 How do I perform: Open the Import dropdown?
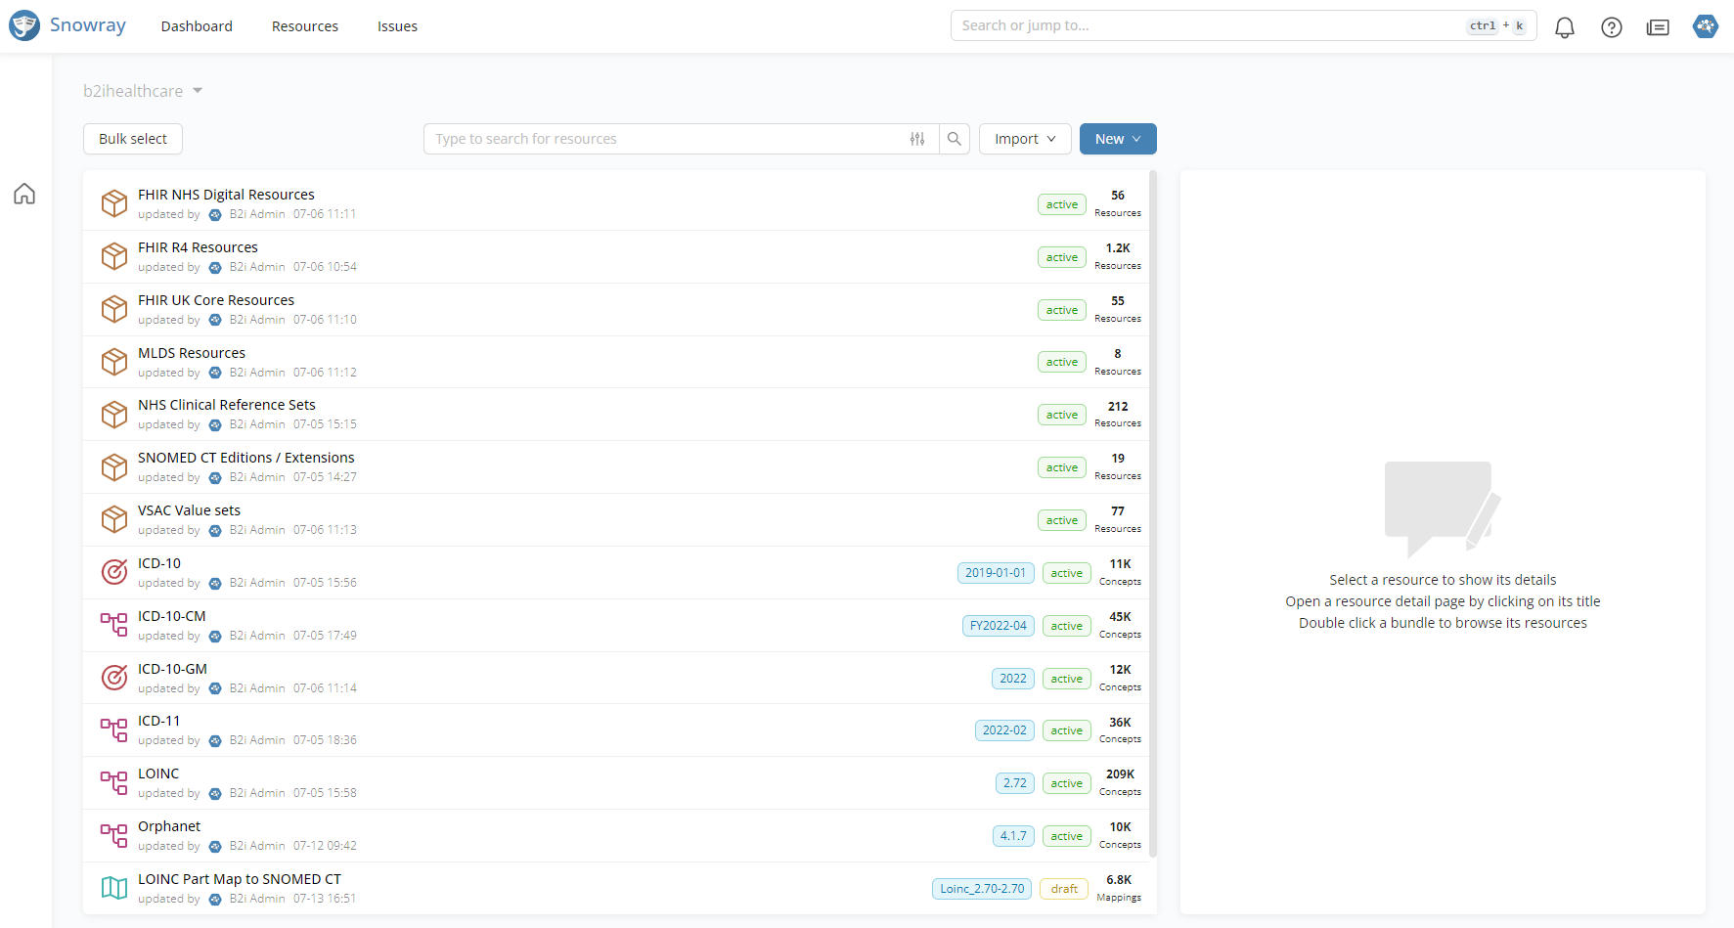pos(1024,139)
